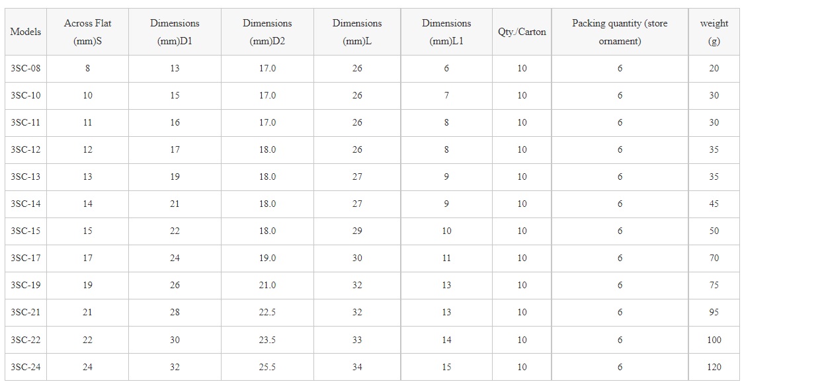Click the 3SC-24 model cell
Viewport: 822px width, 392px height.
26,367
